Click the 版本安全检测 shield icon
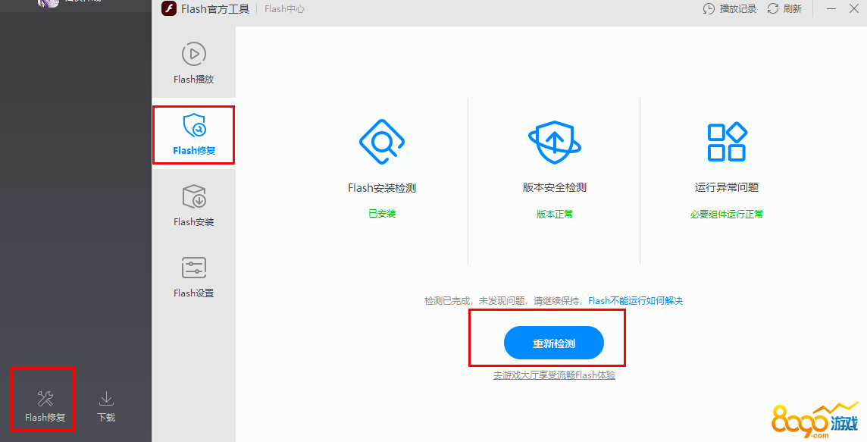This screenshot has width=867, height=442. tap(555, 142)
